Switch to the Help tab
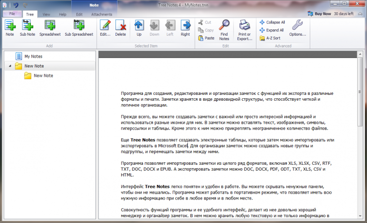Viewport: 367px width, 223px height. click(63, 14)
